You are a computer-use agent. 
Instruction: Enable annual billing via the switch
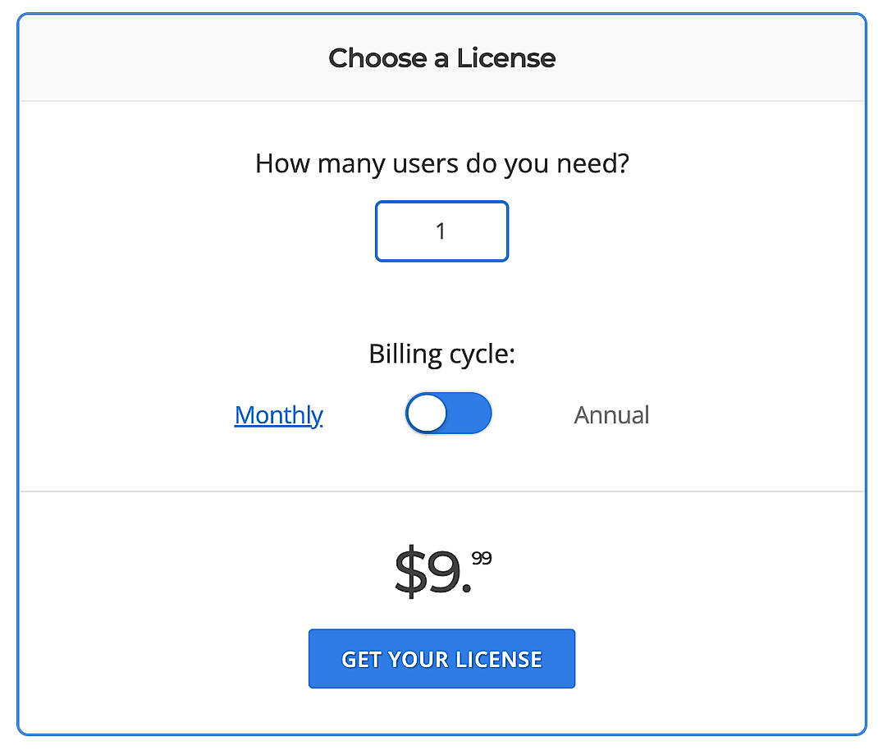click(448, 414)
